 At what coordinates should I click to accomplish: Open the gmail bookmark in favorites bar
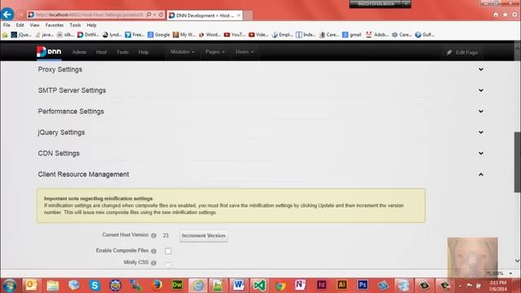(x=352, y=34)
